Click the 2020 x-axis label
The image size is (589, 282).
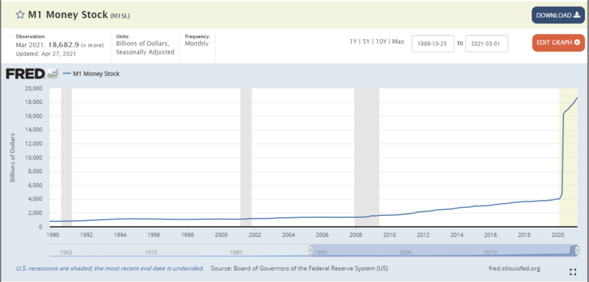557,235
